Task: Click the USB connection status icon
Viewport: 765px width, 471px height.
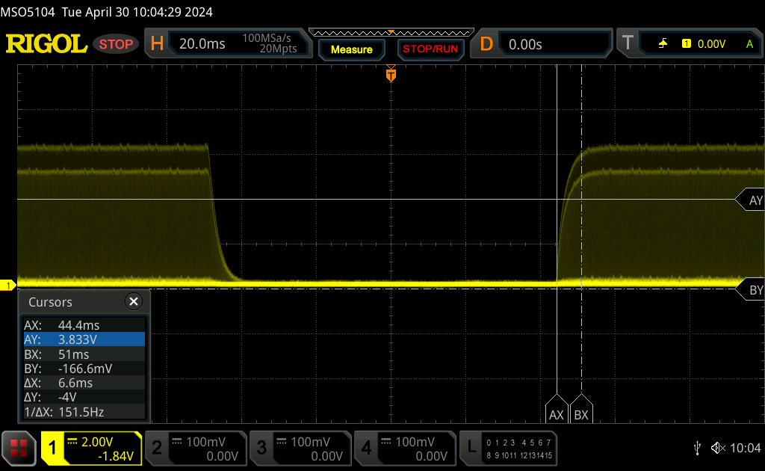Action: pyautogui.click(x=698, y=448)
